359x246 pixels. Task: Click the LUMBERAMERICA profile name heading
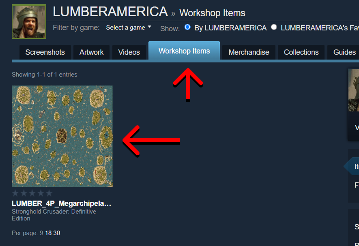pos(110,11)
